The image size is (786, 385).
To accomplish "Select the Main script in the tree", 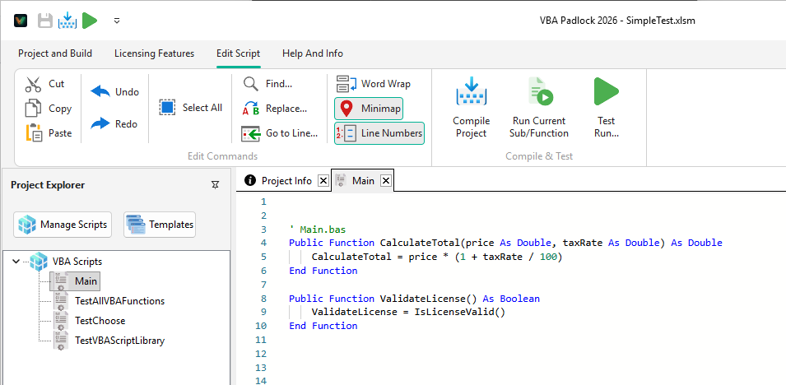I will click(x=86, y=281).
